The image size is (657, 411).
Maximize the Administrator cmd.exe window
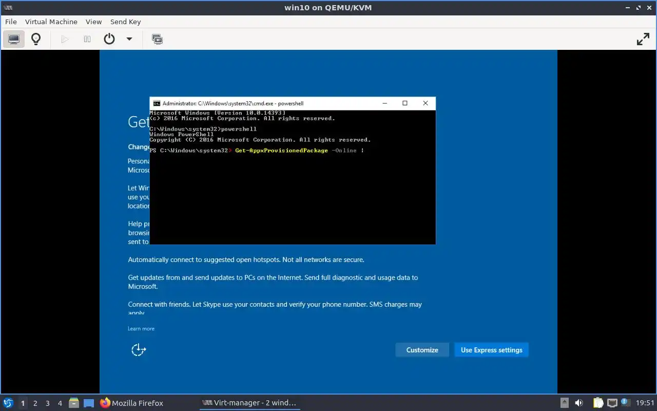pyautogui.click(x=405, y=103)
